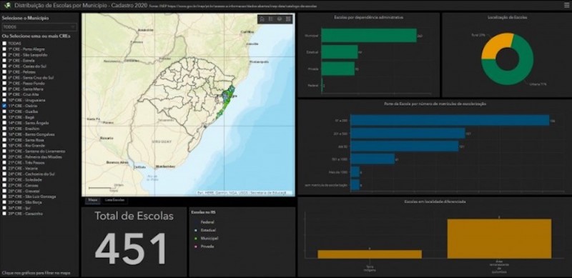
Task: Check 2ª CRE - São Leopoldo
Action: 4,55
